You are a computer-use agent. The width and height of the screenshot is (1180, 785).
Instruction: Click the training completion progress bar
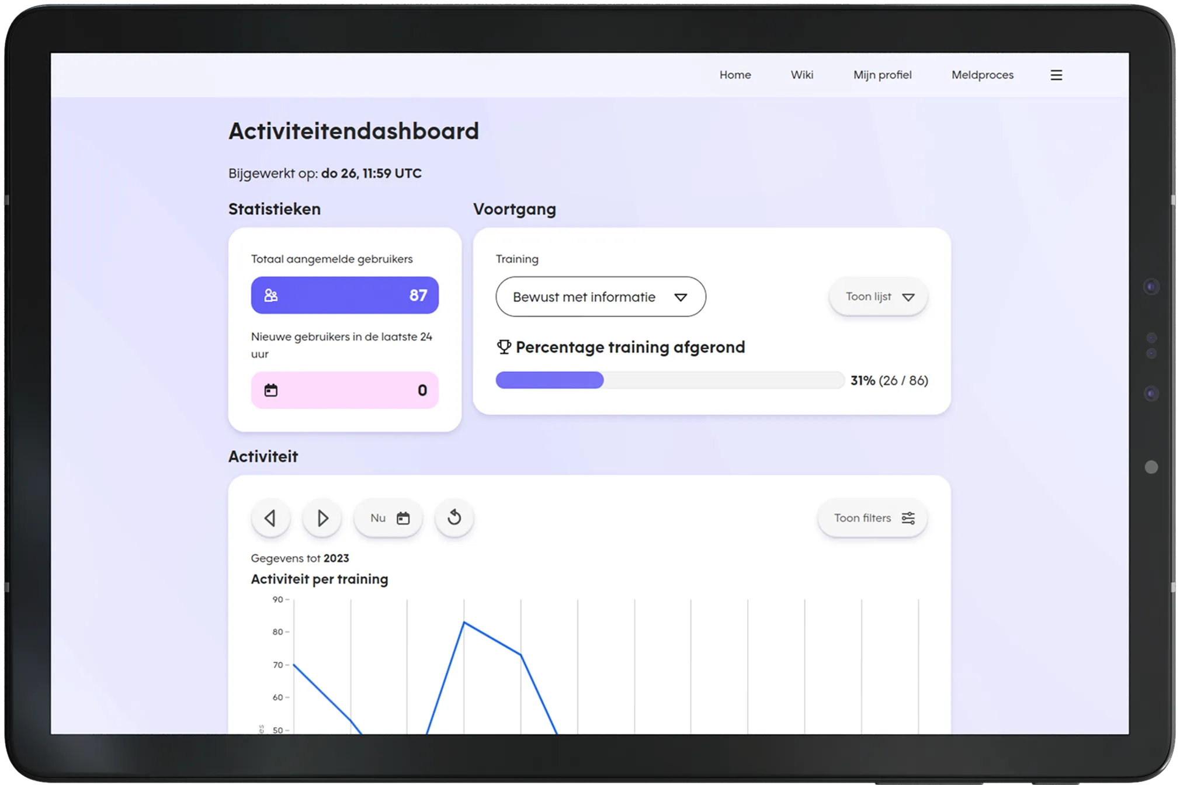(669, 380)
